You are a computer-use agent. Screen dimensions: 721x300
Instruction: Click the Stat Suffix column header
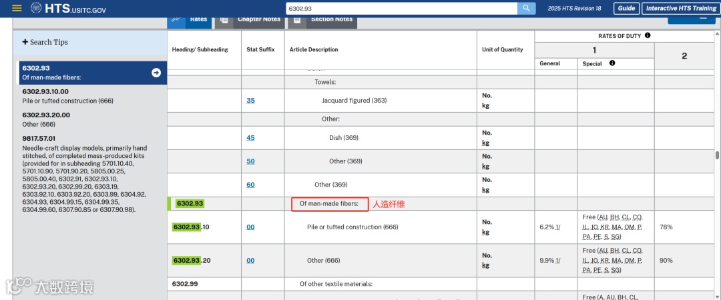point(261,49)
